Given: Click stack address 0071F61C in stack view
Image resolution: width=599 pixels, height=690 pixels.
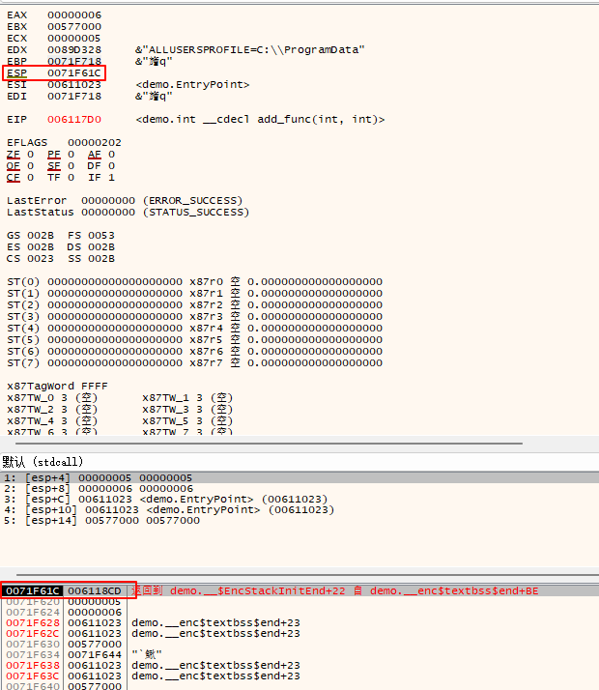Looking at the screenshot, I should 32,590.
